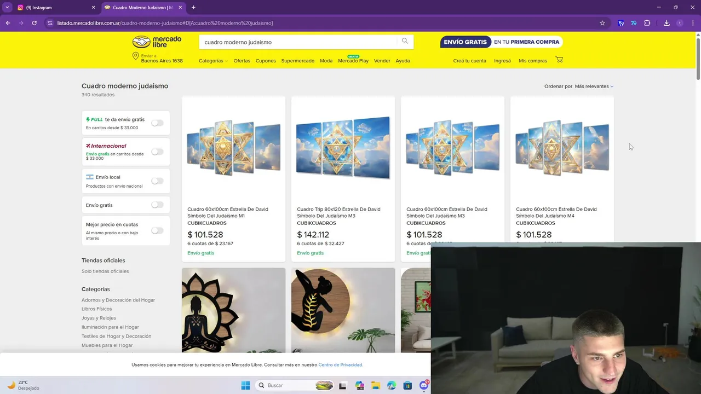Open Textiles de Hogar y Decoración category

click(116, 336)
